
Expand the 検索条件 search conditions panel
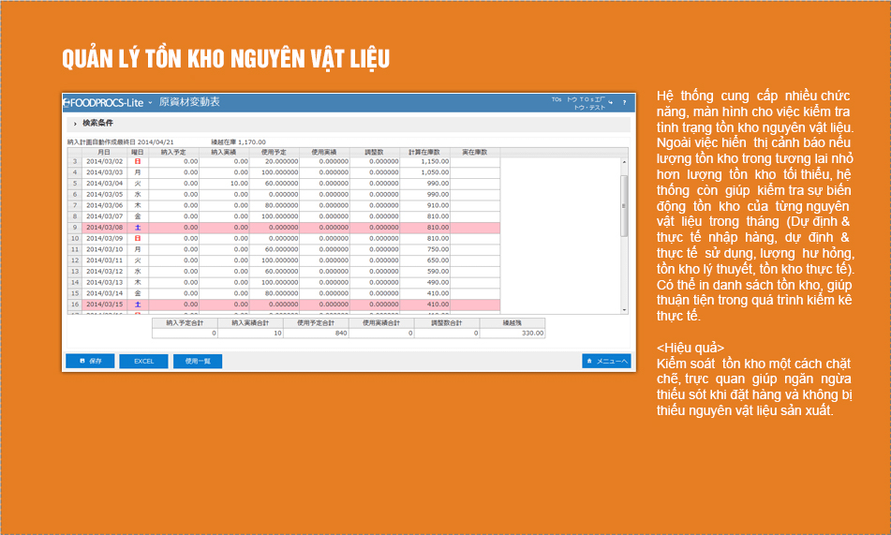[74, 123]
